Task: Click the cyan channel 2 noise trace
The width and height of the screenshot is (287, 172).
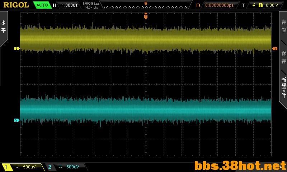Action: [146, 110]
